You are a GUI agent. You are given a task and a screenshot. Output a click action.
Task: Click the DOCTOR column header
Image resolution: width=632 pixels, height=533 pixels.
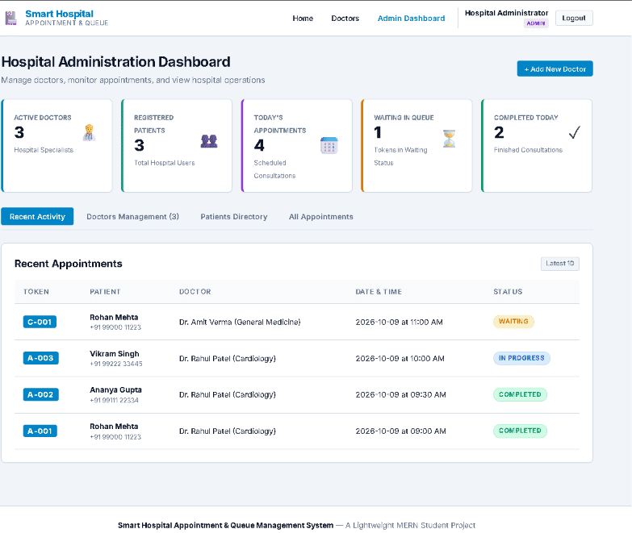(x=195, y=291)
